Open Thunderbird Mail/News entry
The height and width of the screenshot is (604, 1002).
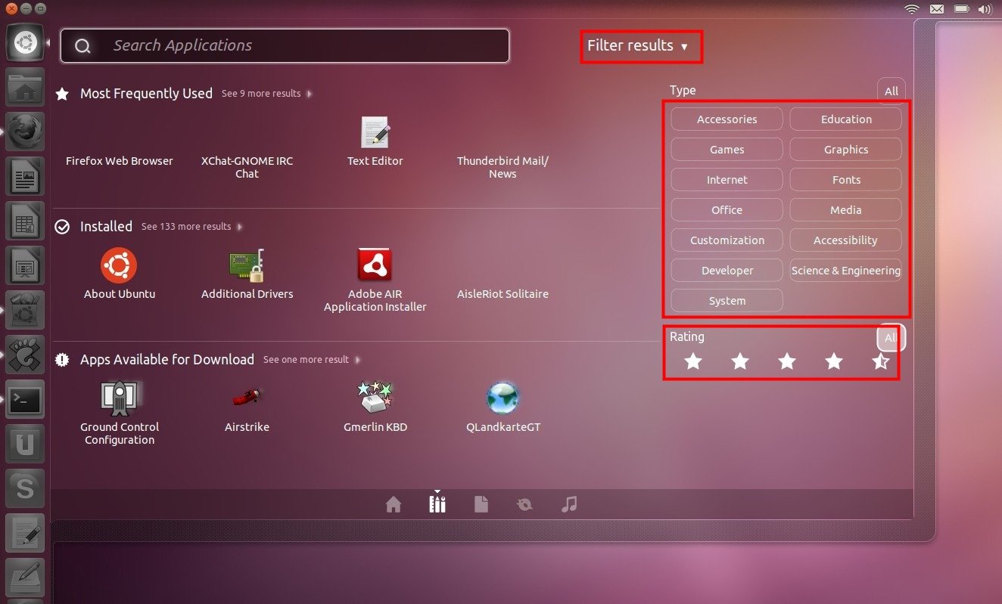[x=503, y=167]
